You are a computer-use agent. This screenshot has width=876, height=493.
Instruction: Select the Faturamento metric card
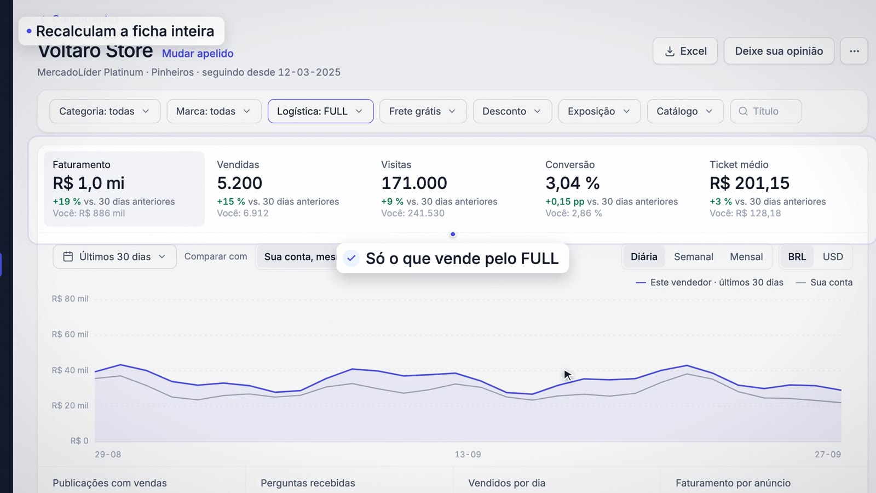(x=124, y=188)
